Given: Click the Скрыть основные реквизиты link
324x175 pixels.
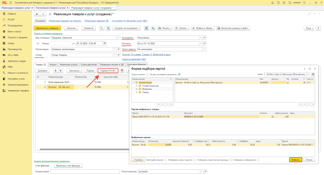Looking at the screenshot, I should pyautogui.click(x=48, y=34).
